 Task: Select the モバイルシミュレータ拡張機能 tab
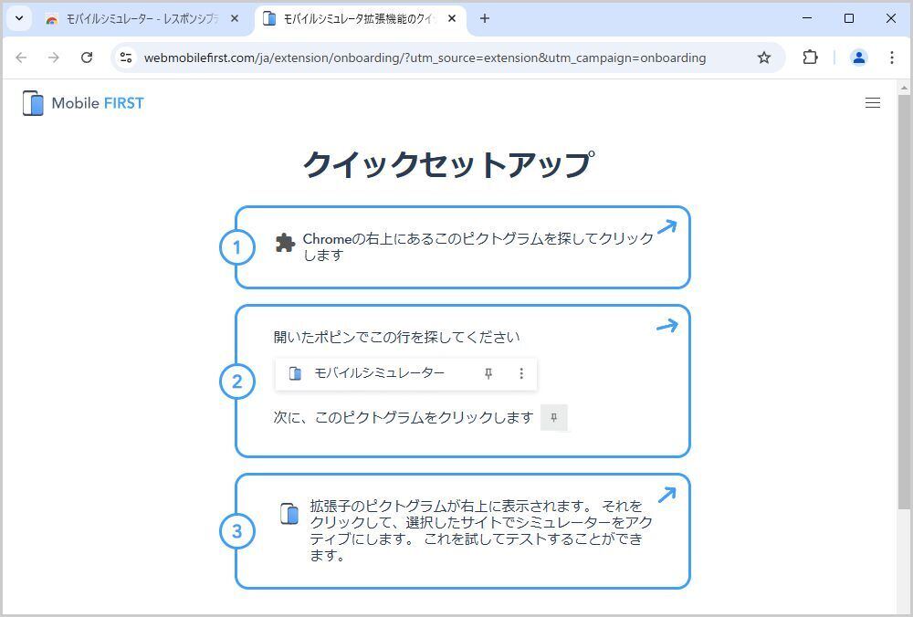click(360, 18)
